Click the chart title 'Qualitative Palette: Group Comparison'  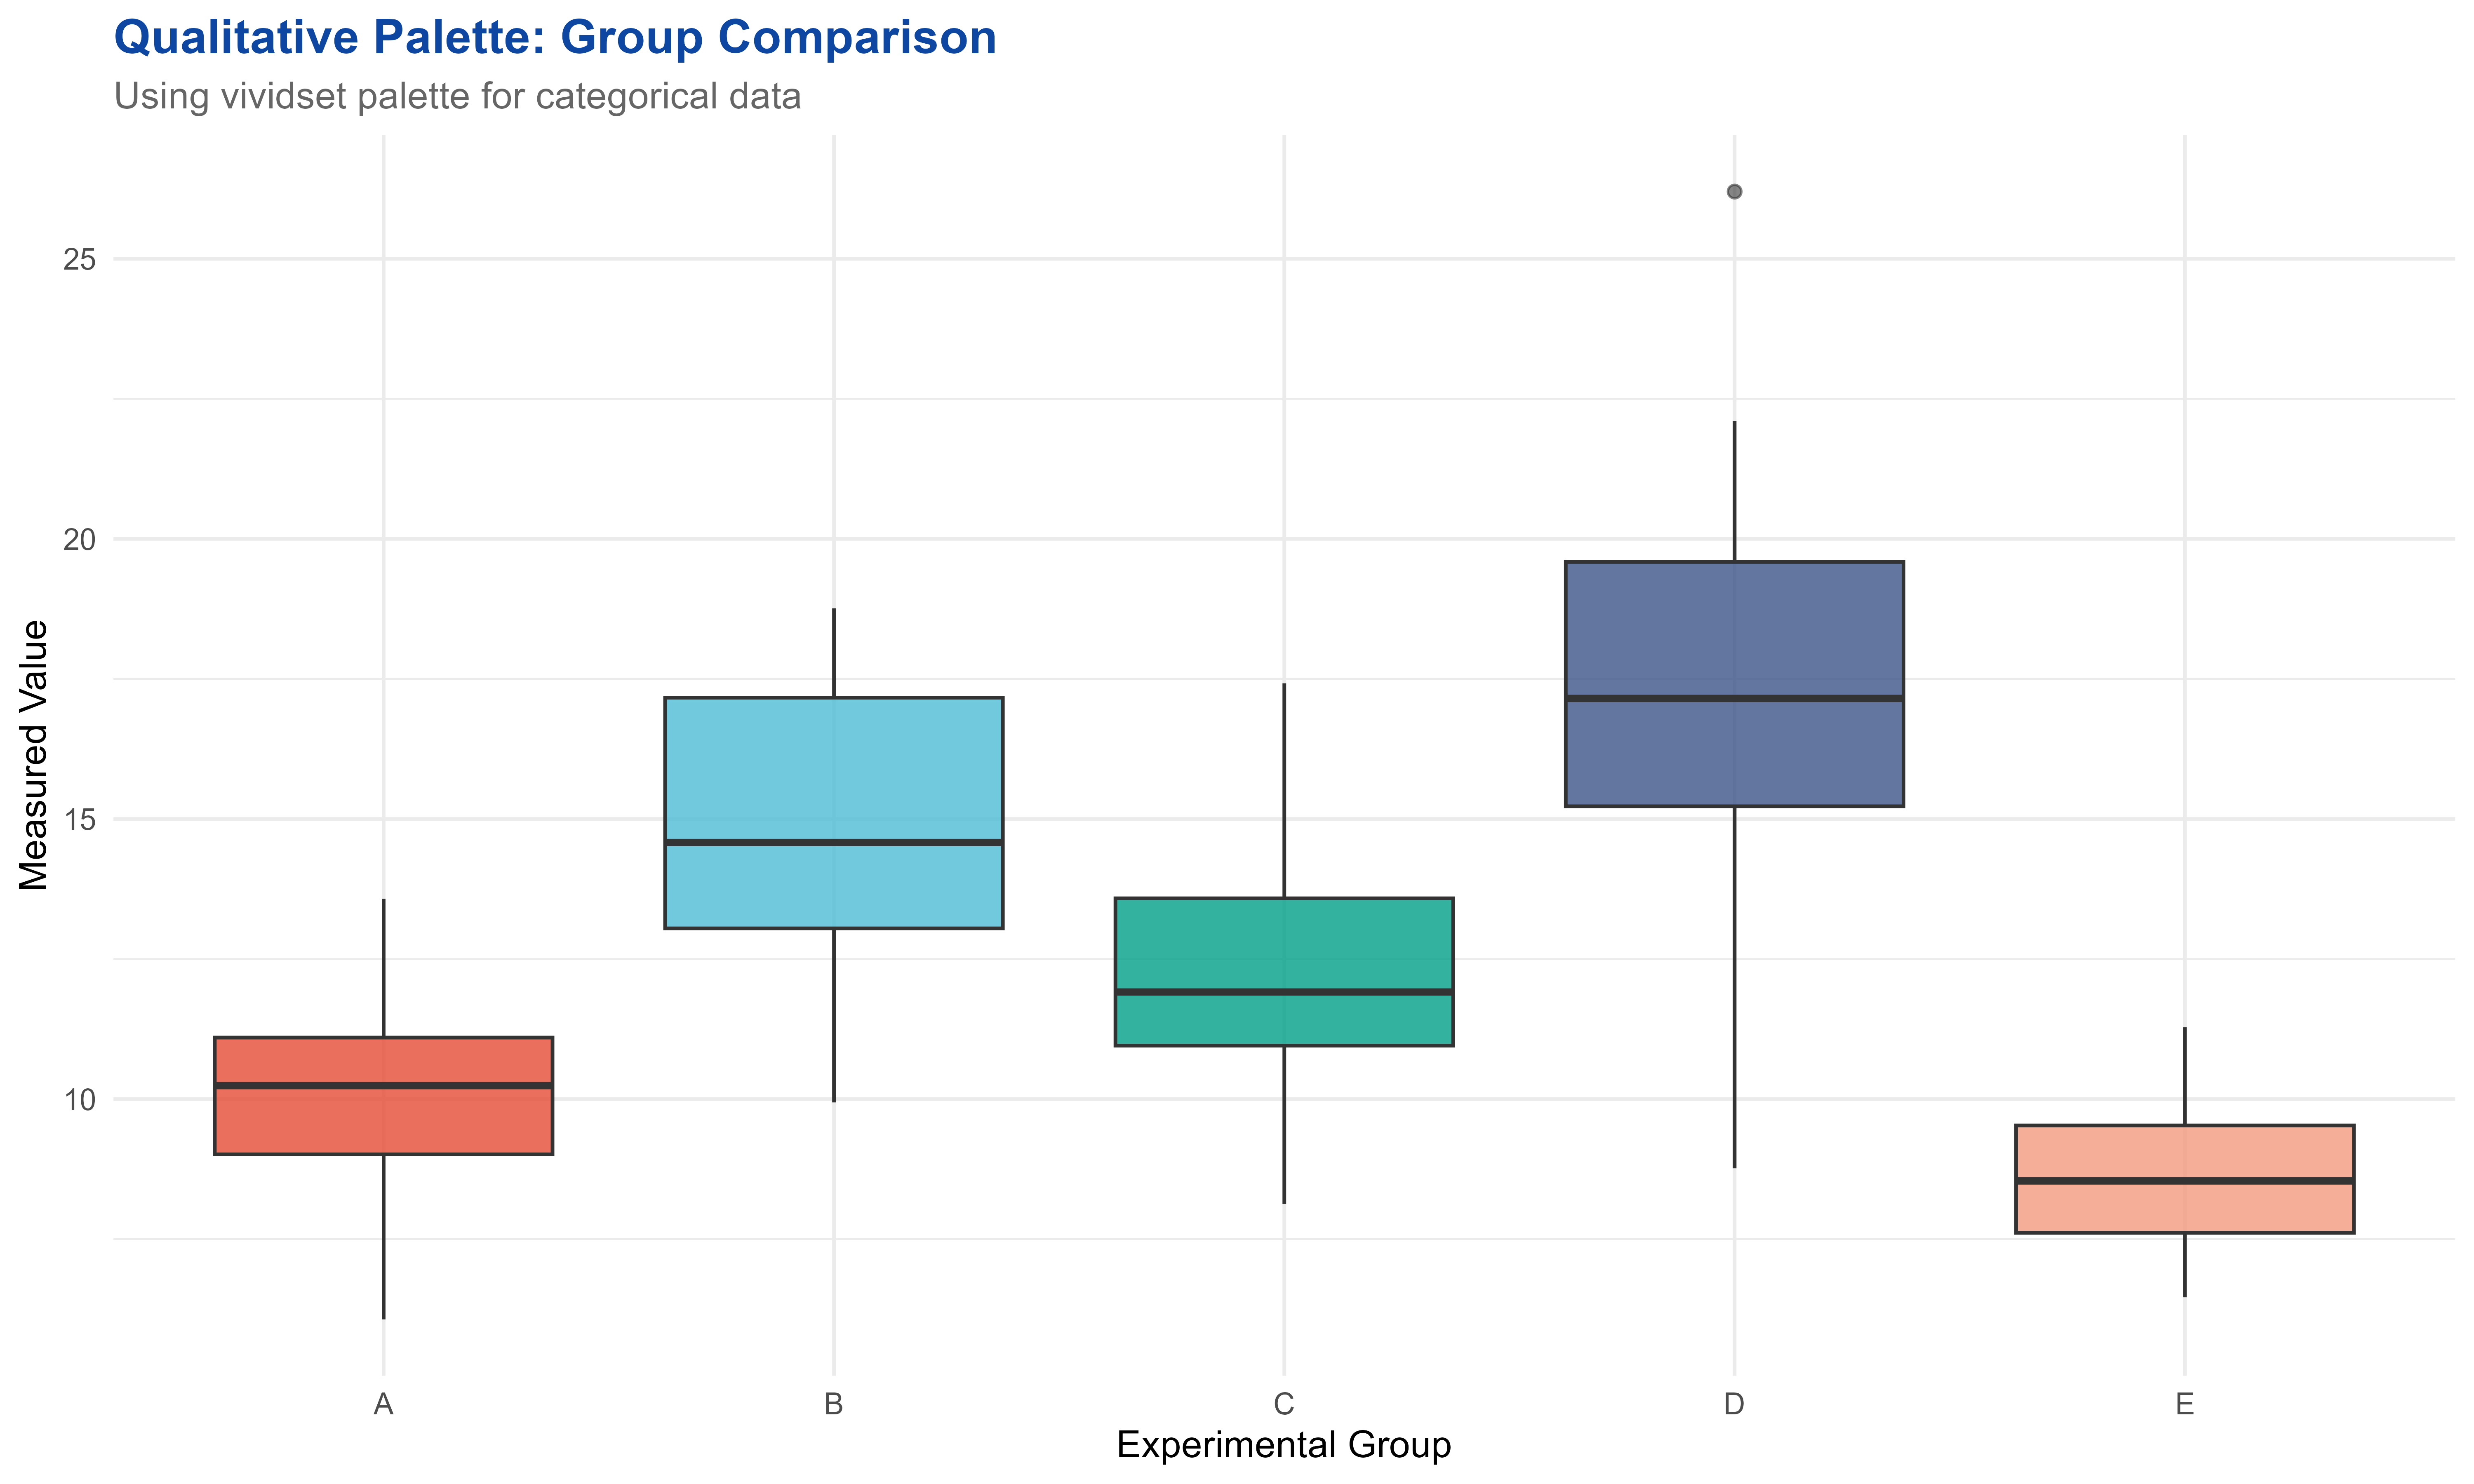pos(555,38)
